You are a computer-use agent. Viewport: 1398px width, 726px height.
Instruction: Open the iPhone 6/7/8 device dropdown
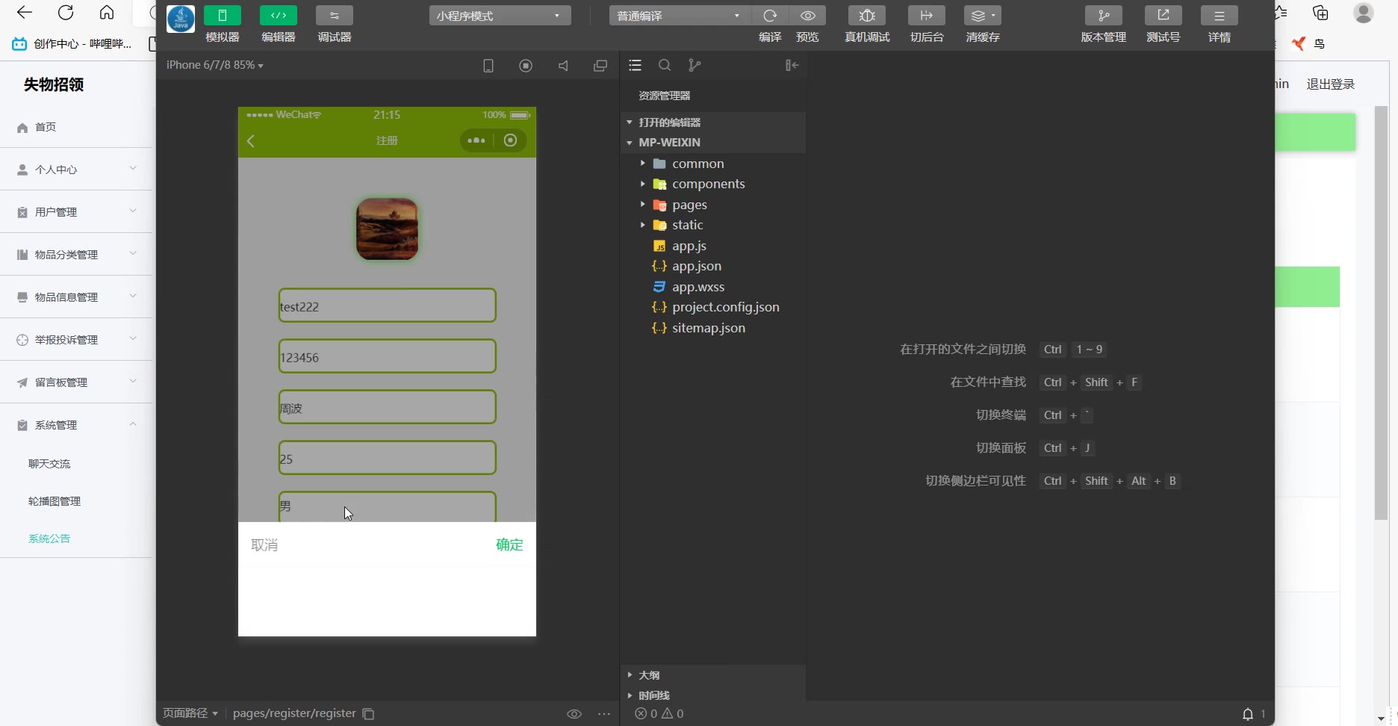point(215,66)
